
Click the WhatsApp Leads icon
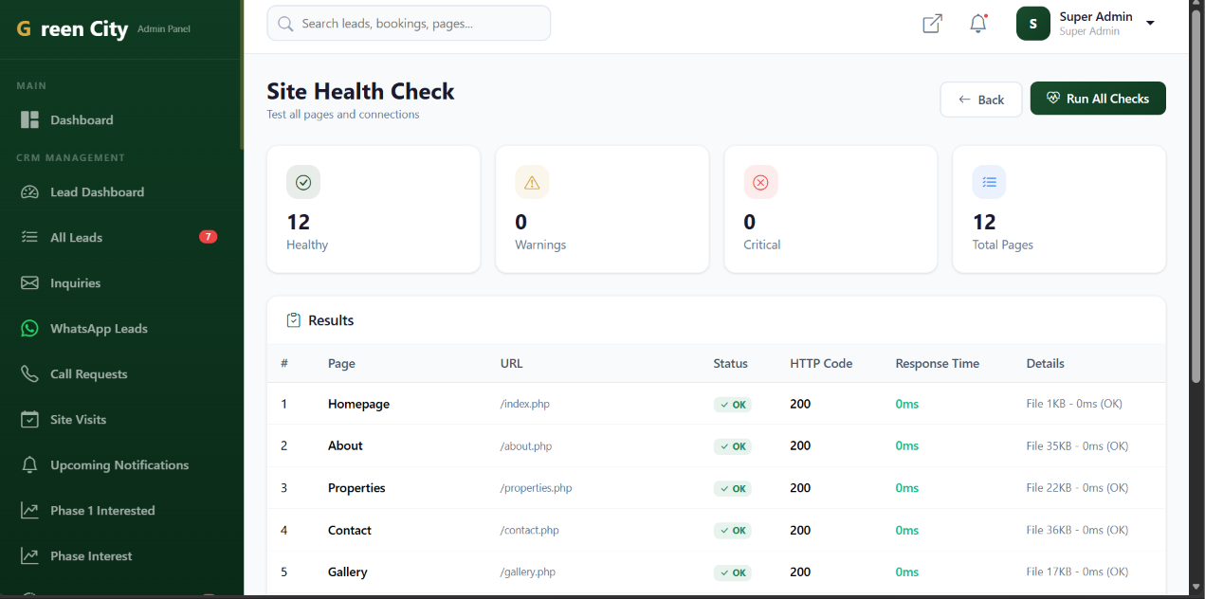click(29, 328)
